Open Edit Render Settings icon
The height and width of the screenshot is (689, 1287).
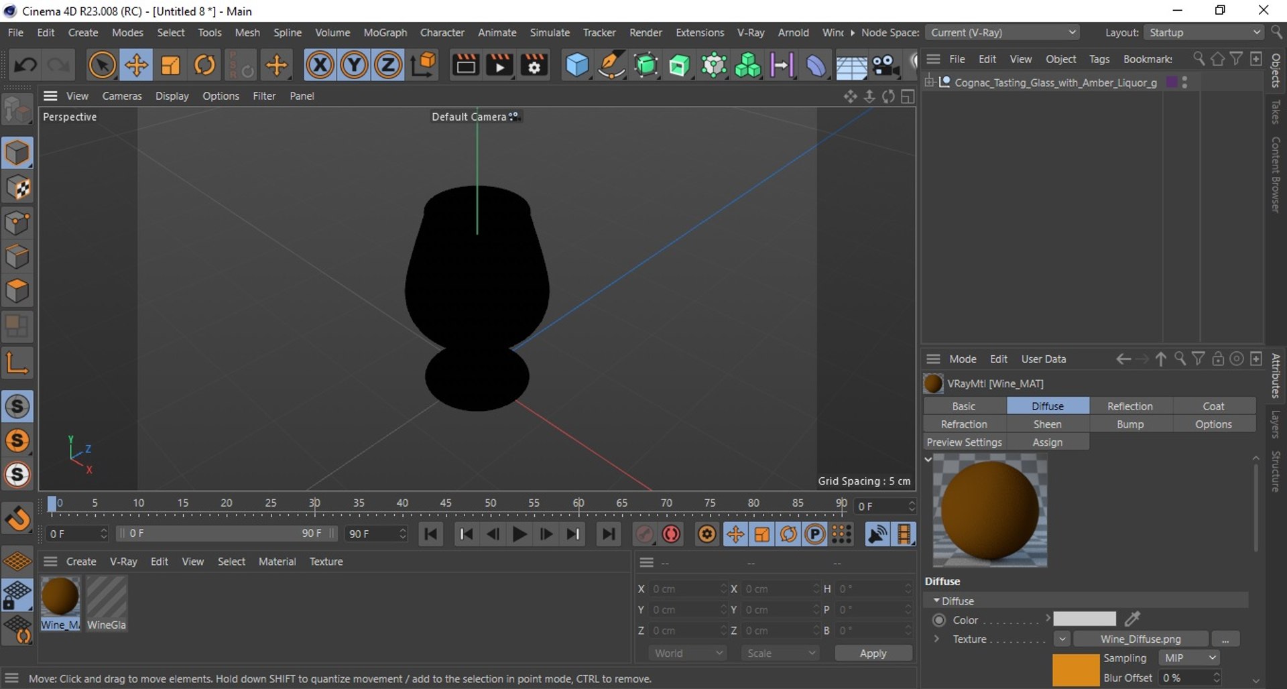click(x=534, y=66)
